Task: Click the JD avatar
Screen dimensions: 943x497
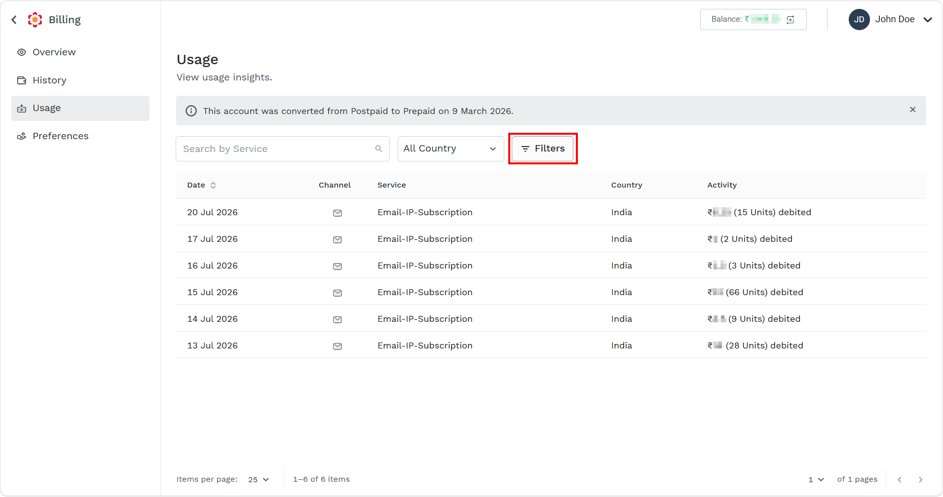Action: click(859, 20)
